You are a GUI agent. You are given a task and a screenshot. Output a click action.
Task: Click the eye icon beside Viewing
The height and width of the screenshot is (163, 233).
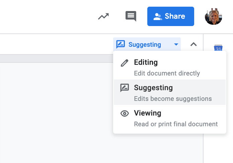point(125,114)
